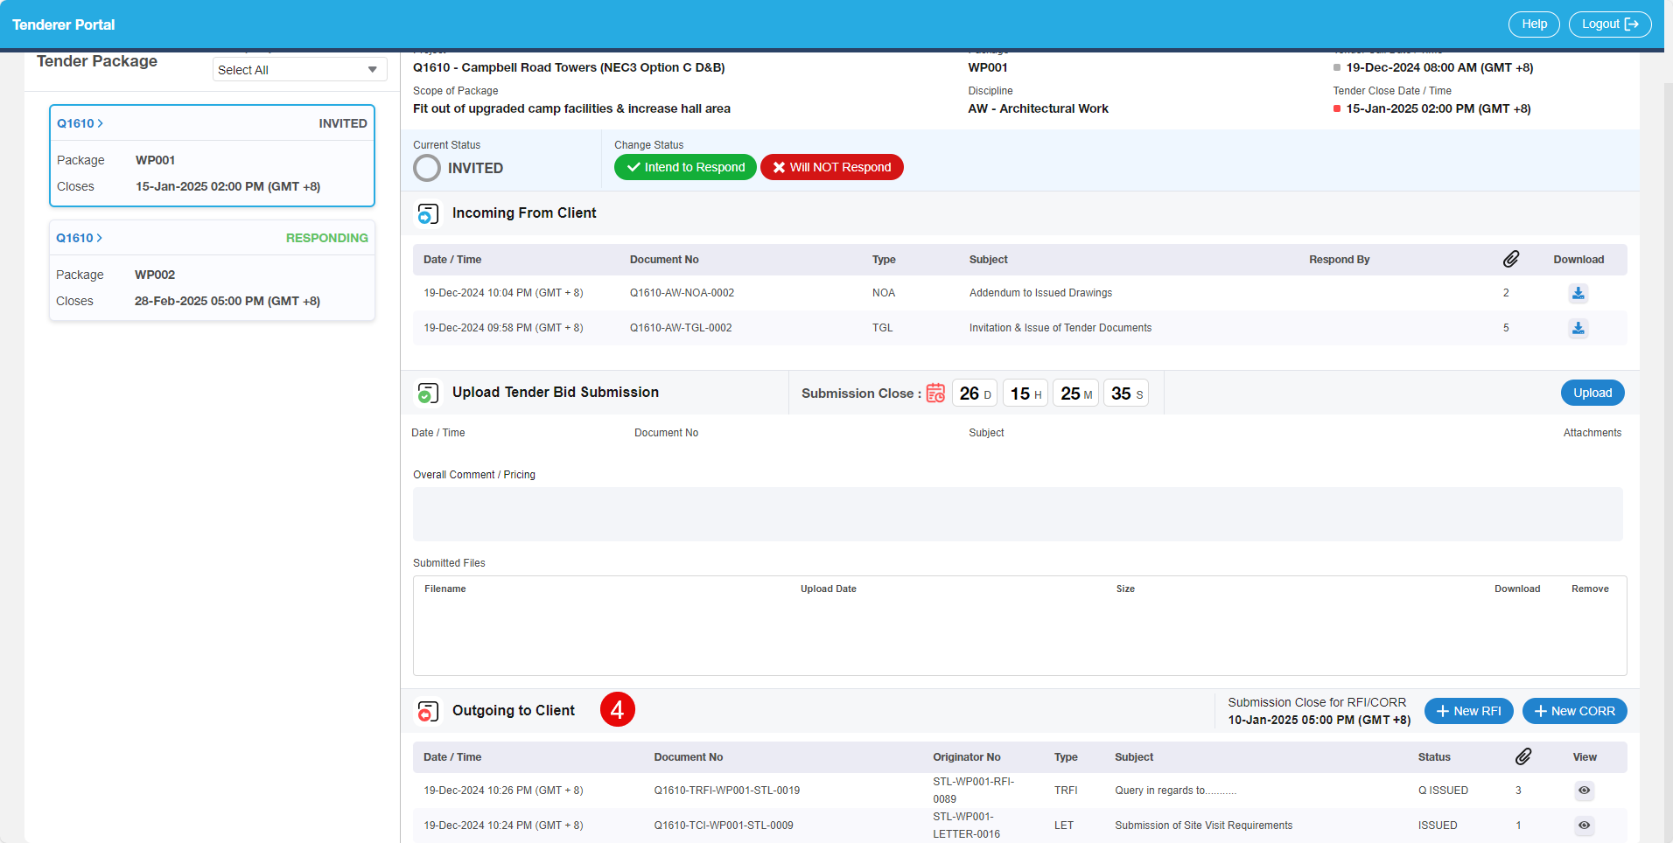Log out of Tenderer Portal
Viewport: 1673px width, 843px height.
pyautogui.click(x=1610, y=24)
